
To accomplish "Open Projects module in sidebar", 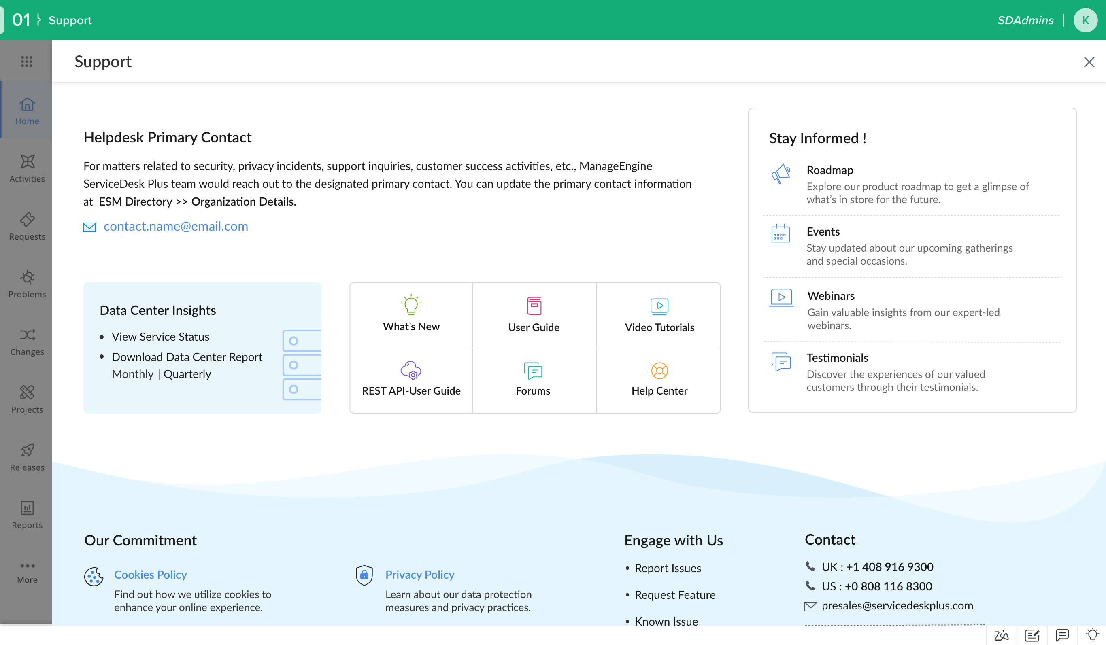I will (27, 399).
